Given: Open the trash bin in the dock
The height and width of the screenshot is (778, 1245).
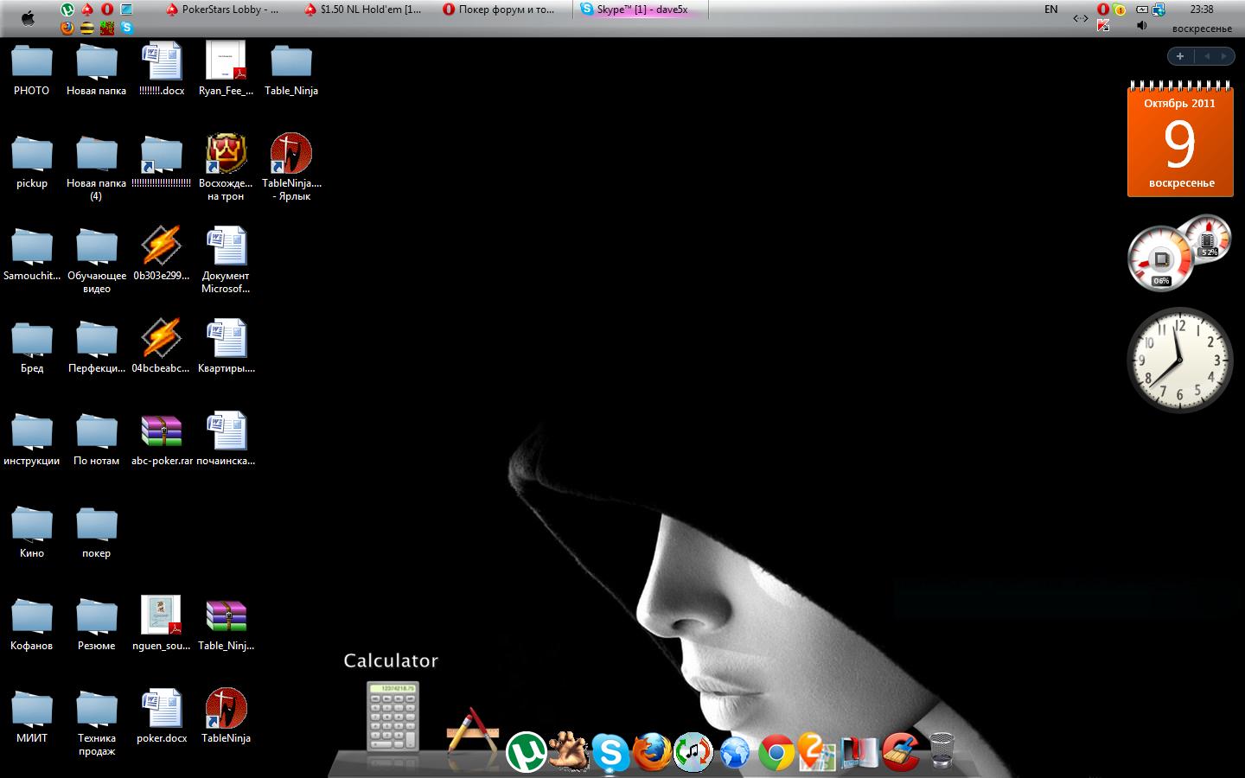Looking at the screenshot, I should tap(942, 750).
